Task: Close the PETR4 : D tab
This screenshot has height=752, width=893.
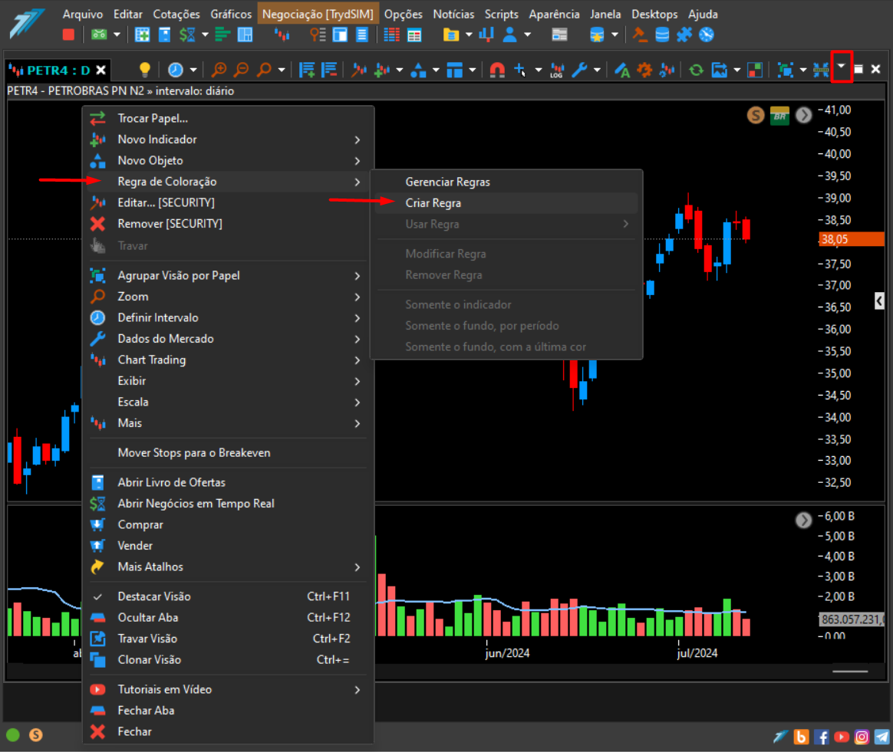Action: 101,70
